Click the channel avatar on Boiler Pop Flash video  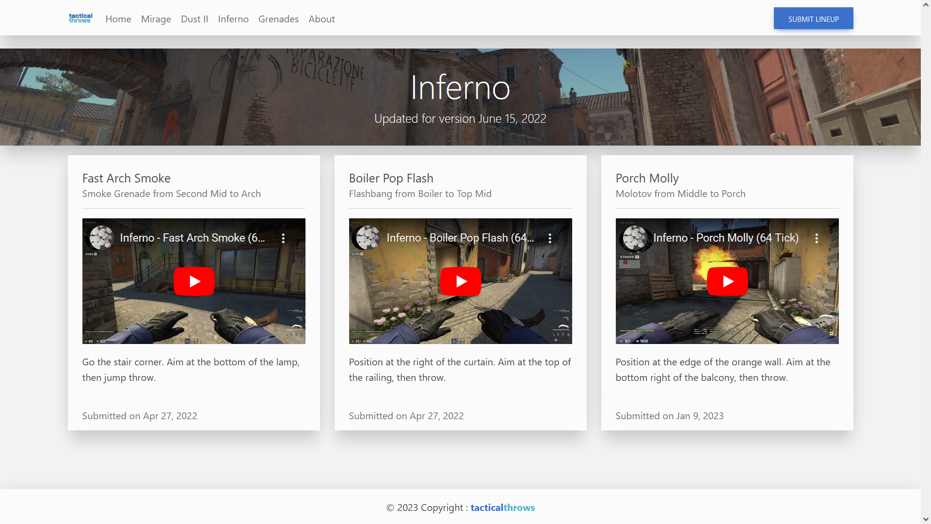[367, 238]
